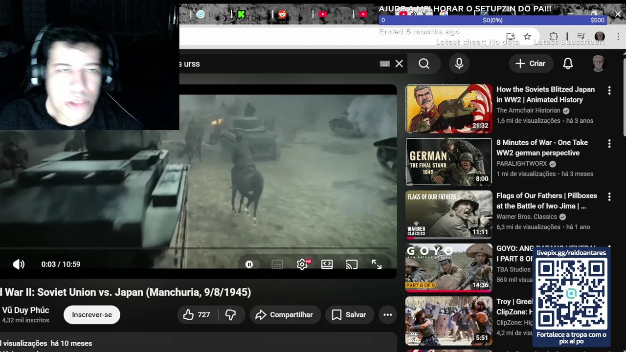Switch to the first browser tab

click(x=201, y=14)
